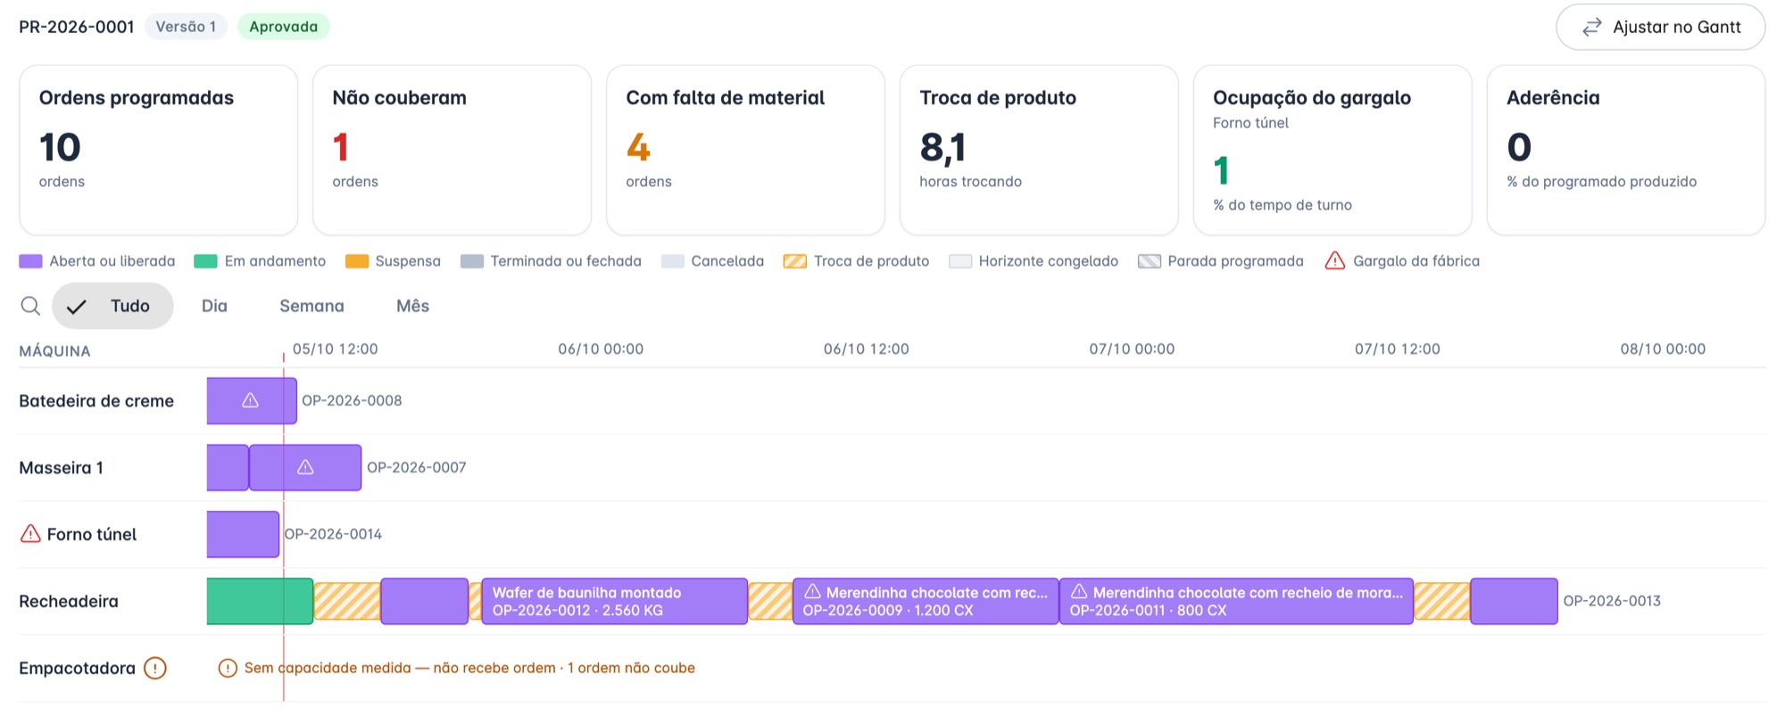Select the OP-2026-0011 Merendinha order bar
This screenshot has height=715, width=1785.
click(1236, 601)
